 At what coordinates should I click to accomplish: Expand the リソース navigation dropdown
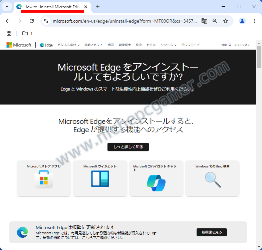[x=168, y=45]
